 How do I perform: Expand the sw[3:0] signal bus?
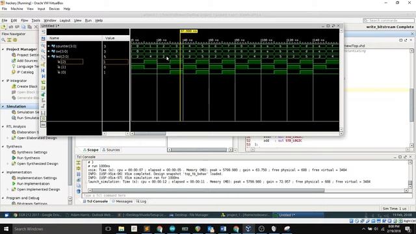(x=49, y=51)
